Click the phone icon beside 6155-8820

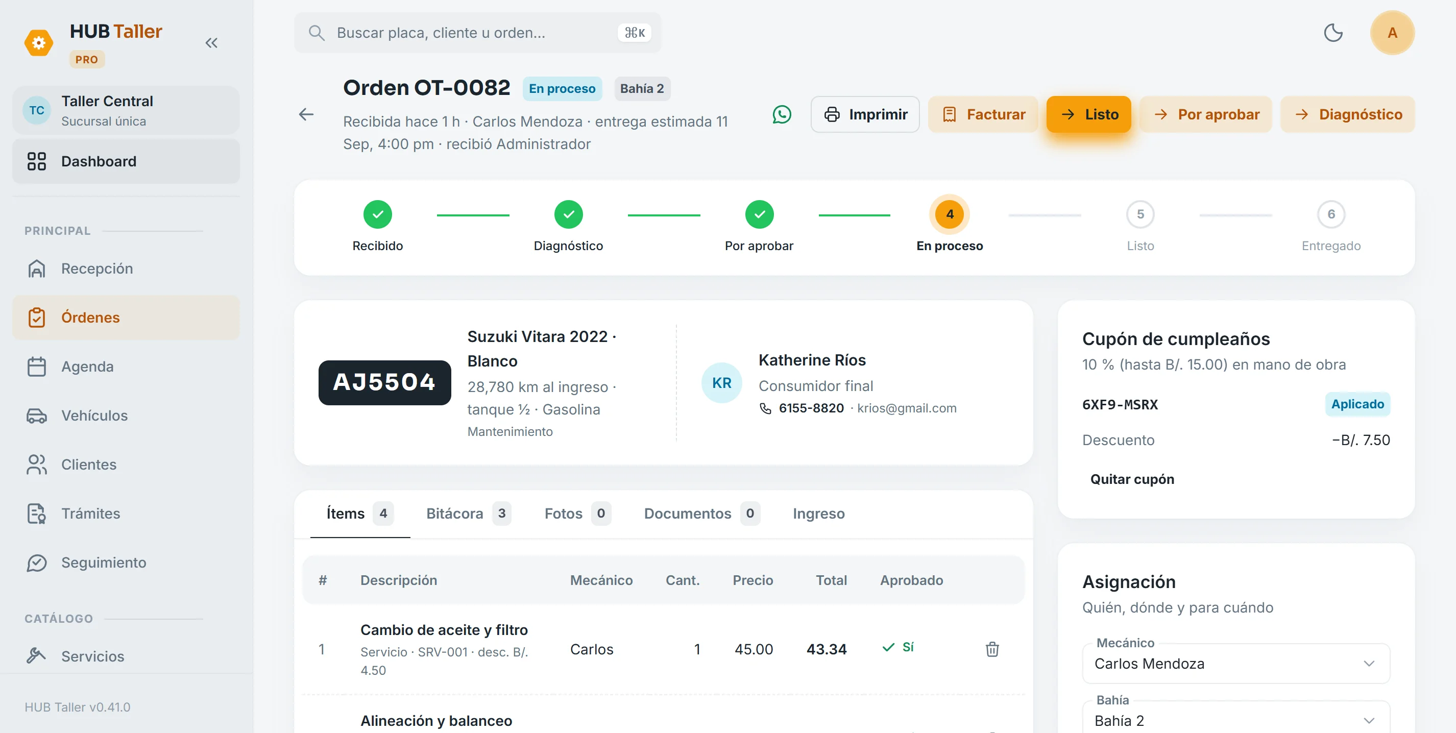coord(765,408)
